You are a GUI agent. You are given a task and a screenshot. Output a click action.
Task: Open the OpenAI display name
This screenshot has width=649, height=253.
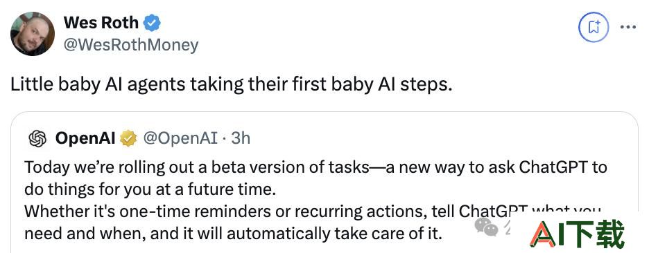(85, 138)
